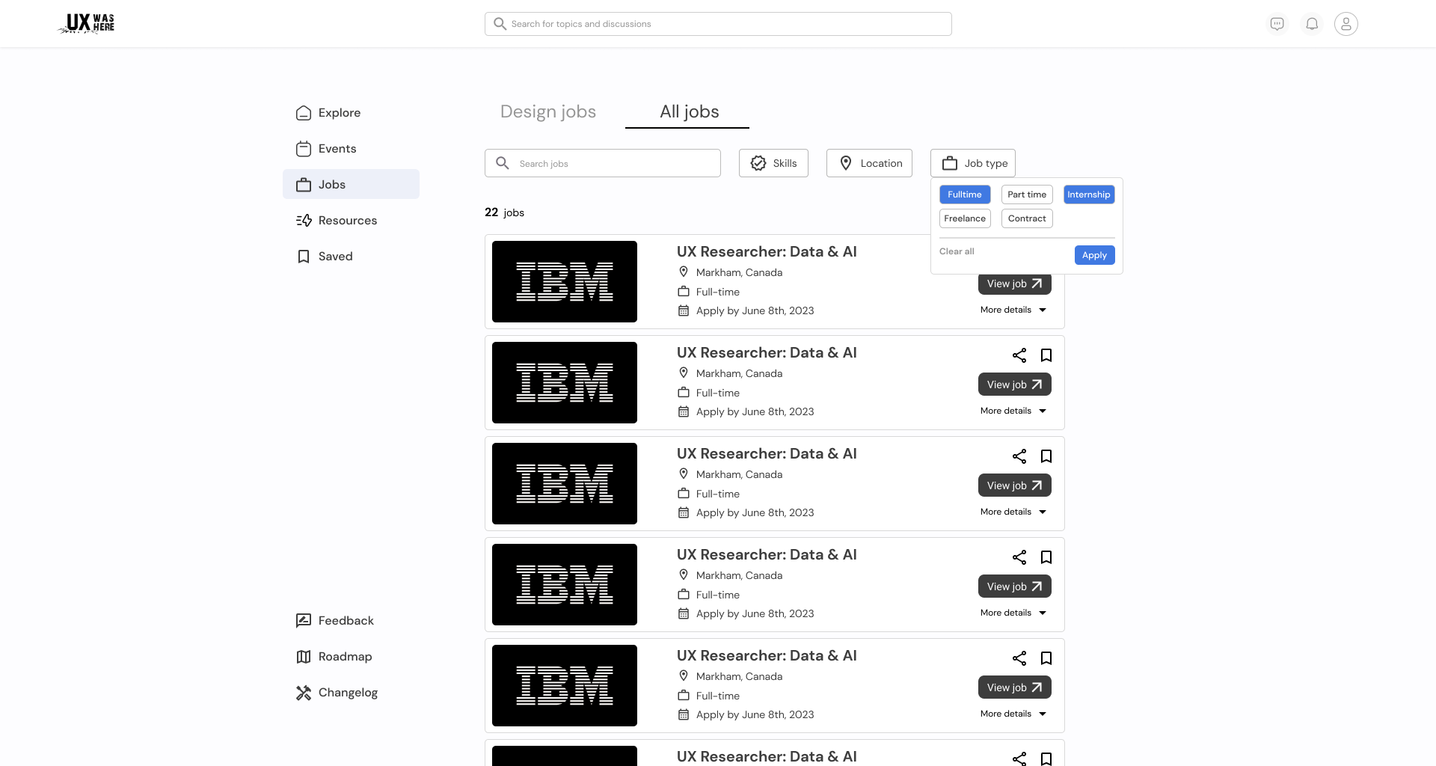The image size is (1436, 766).
Task: Share the second UX Researcher job card
Action: (x=1019, y=355)
